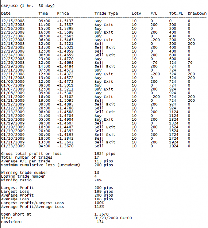Screen dimensions: 208x228
Task: Click the date 01/21/2009
Action: pos(13,142)
